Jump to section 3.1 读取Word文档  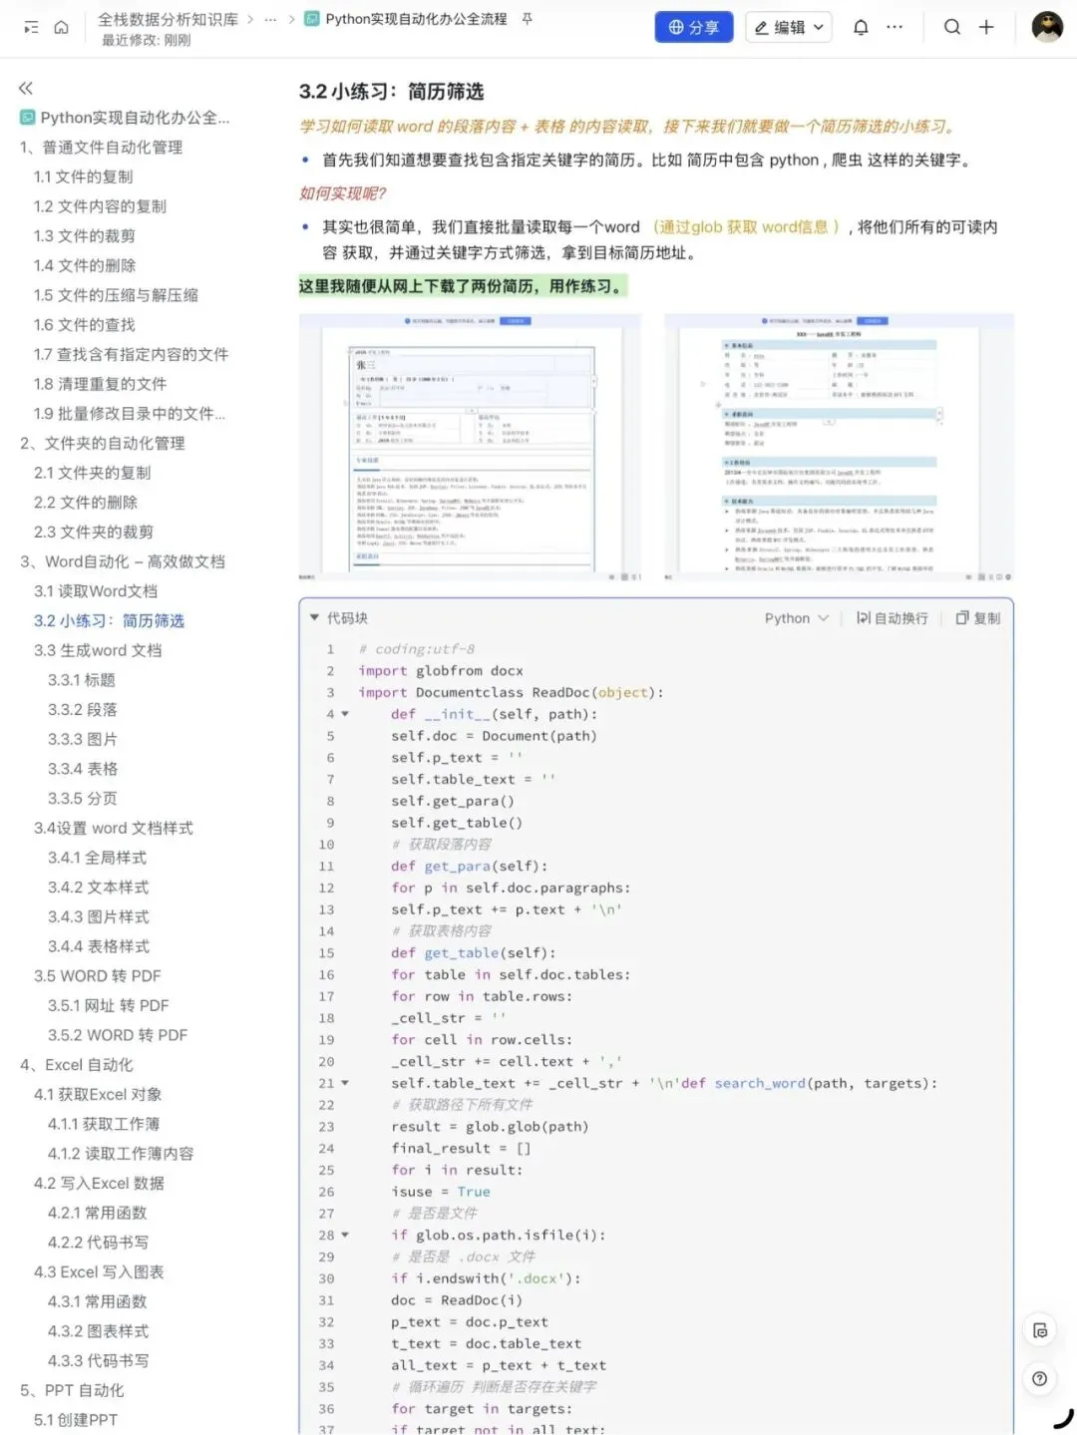tap(96, 591)
